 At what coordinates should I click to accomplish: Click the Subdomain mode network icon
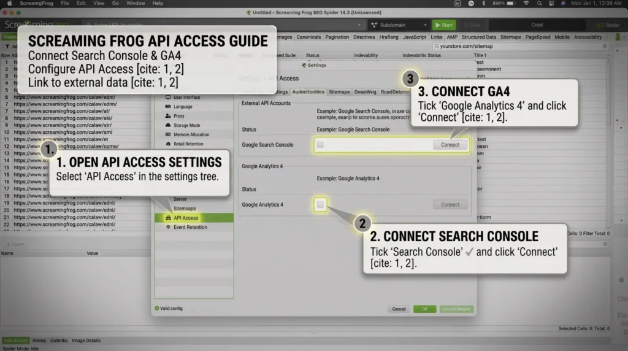(374, 25)
